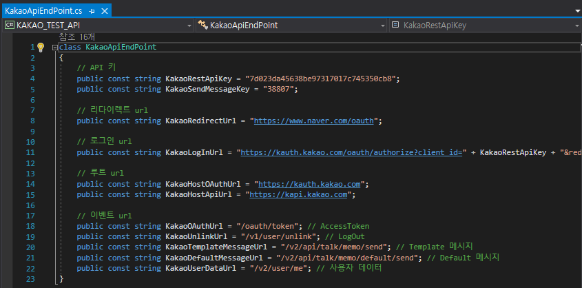Click the field icon beside KakaoRestApiKey in the navigation bar
Screen dimensions: 582x288
395,25
